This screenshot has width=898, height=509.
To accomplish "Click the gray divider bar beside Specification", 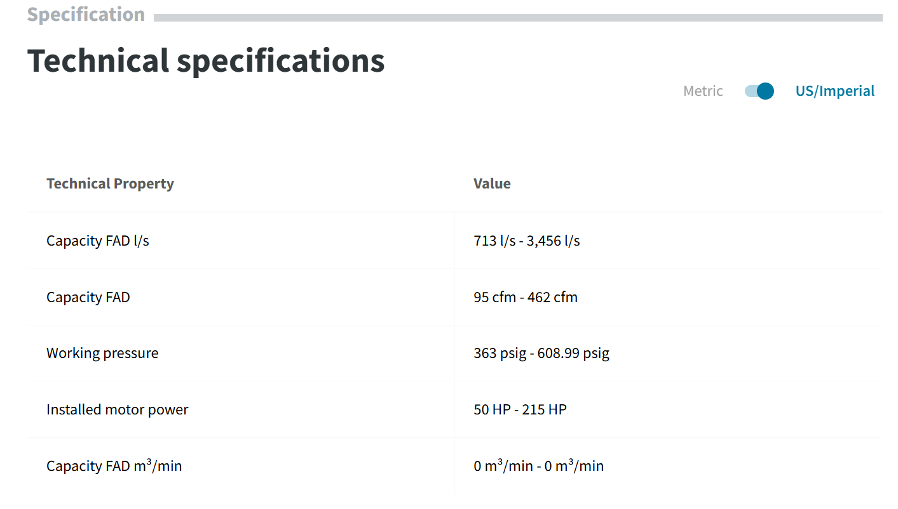I will pyautogui.click(x=517, y=18).
